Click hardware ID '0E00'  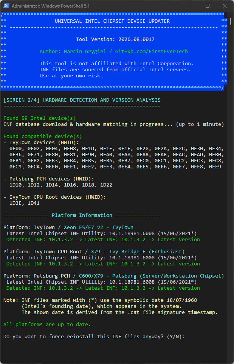tap(15, 149)
